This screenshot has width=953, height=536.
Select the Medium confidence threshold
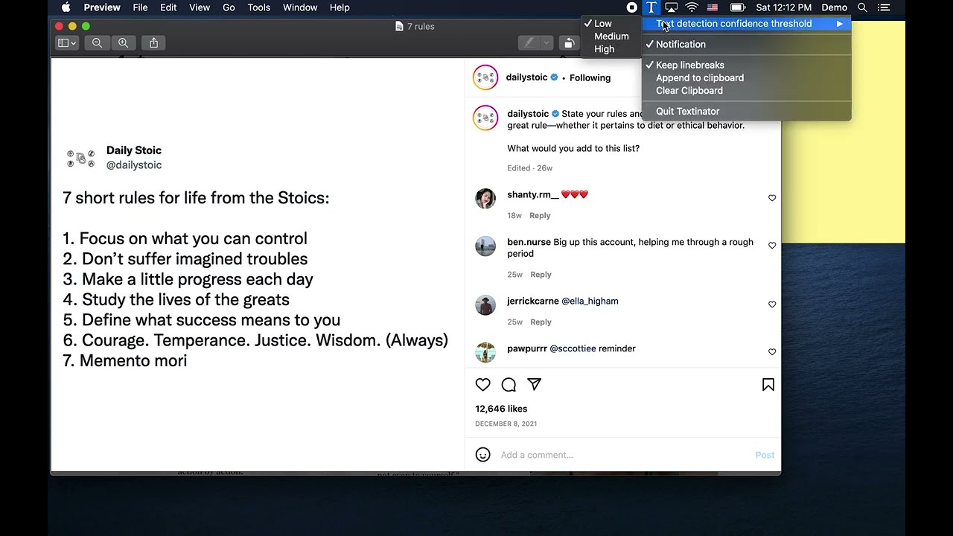[x=611, y=36]
